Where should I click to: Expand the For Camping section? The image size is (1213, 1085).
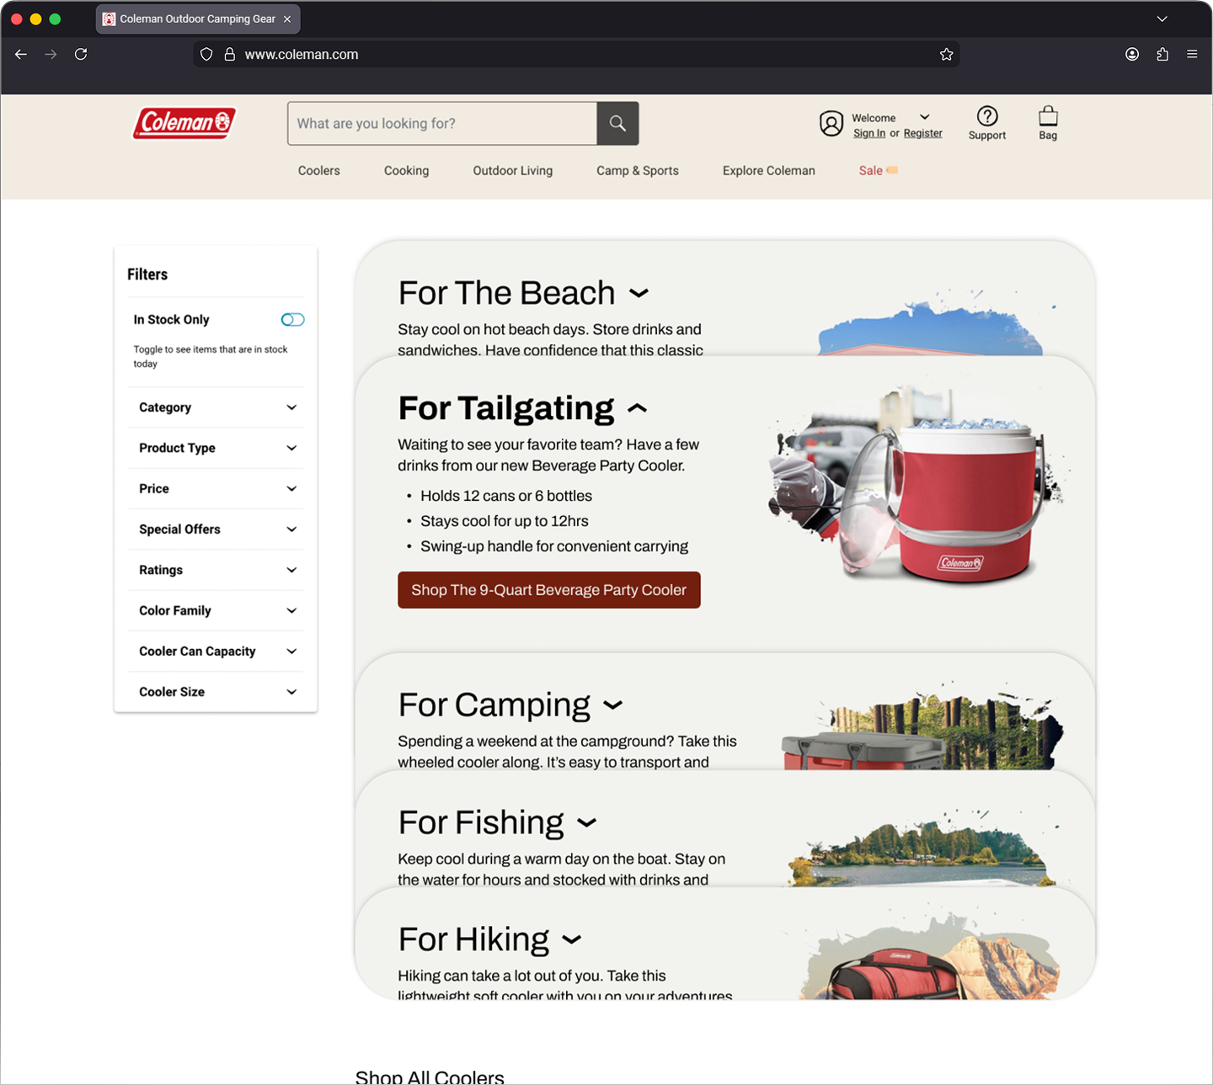tap(612, 705)
